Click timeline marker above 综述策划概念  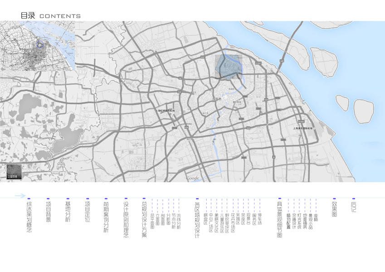29,199
